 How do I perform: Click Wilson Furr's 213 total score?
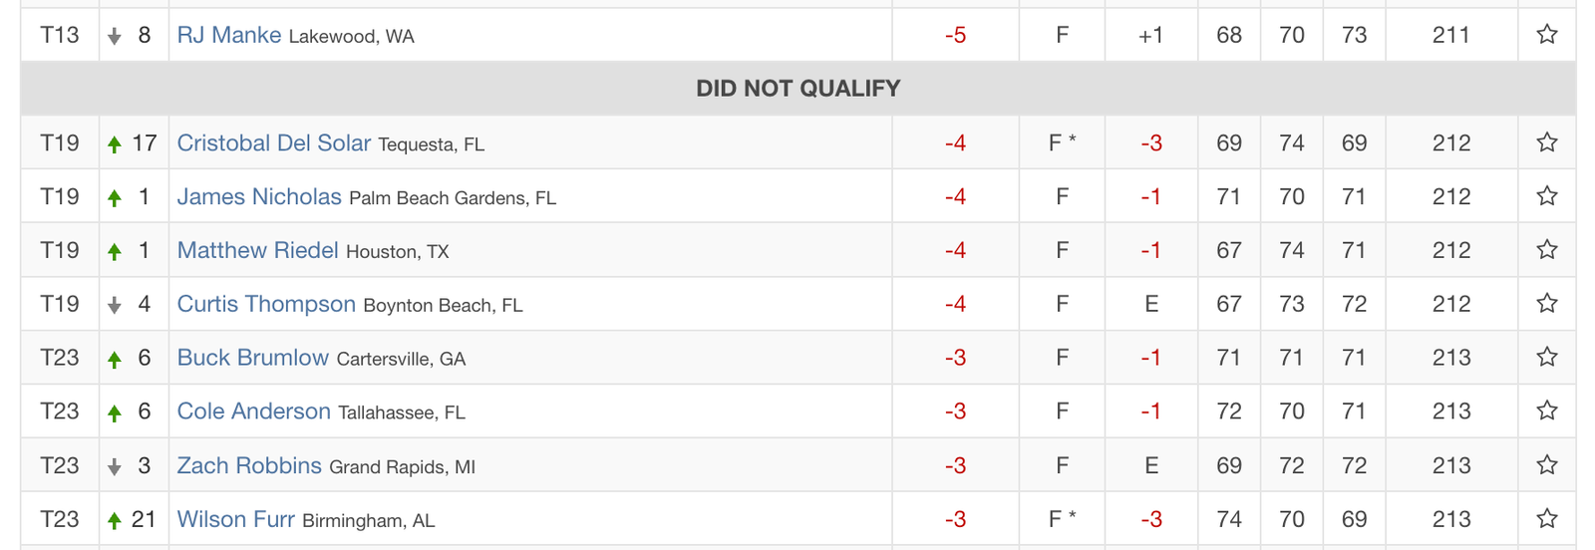(1450, 519)
